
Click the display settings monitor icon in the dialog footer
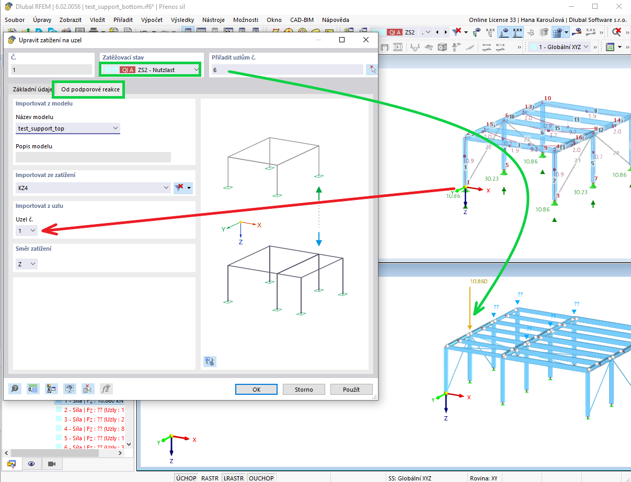coord(70,389)
